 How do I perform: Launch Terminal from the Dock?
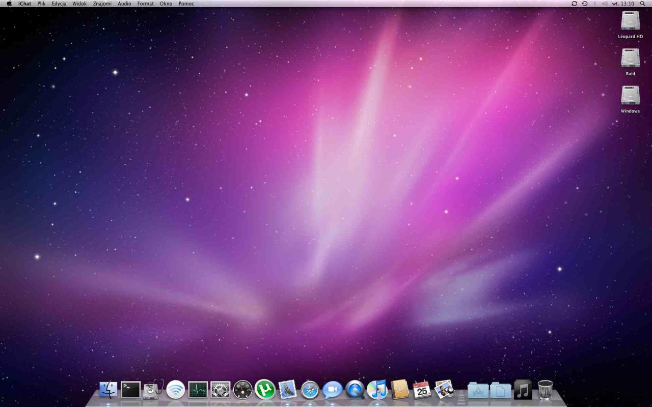tap(130, 390)
